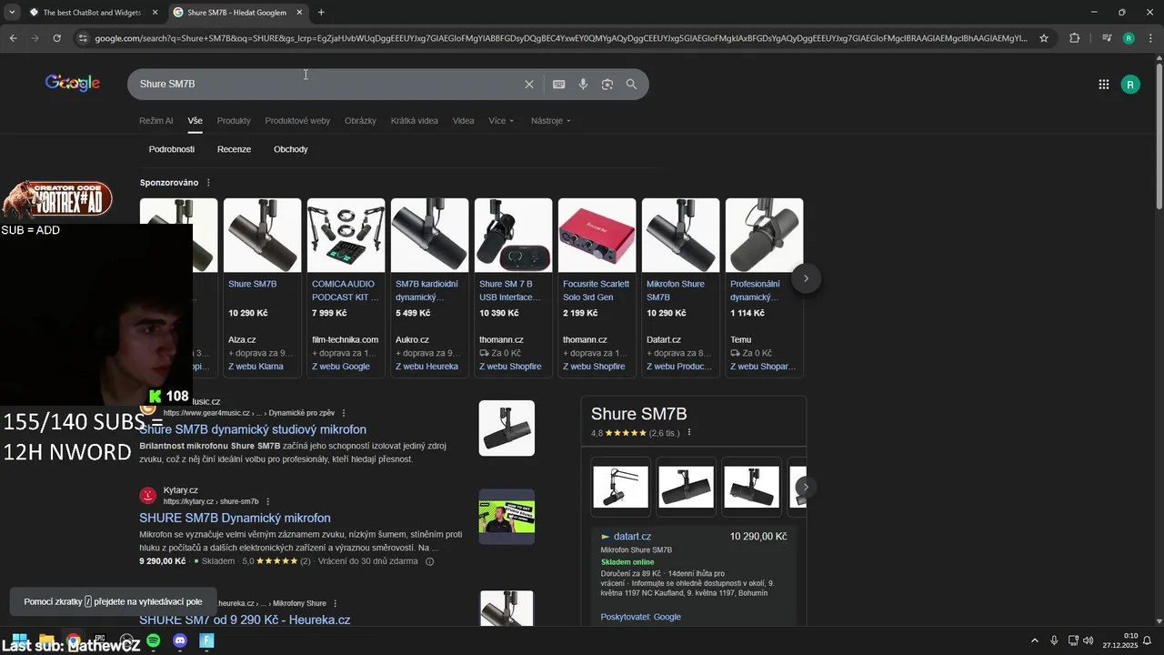This screenshot has width=1164, height=655.
Task: Open the Google apps grid icon
Action: pos(1103,85)
